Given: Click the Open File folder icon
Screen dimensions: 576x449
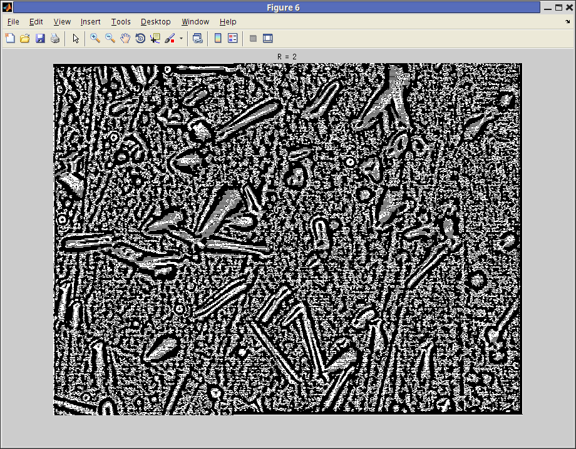Looking at the screenshot, I should pyautogui.click(x=25, y=38).
